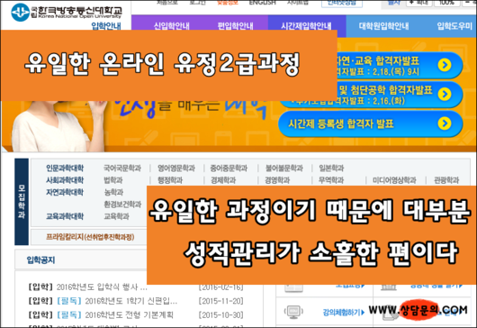Switch to the 대학원입학안내 tab
Image resolution: width=477 pixels, height=328 pixels.
point(383,26)
